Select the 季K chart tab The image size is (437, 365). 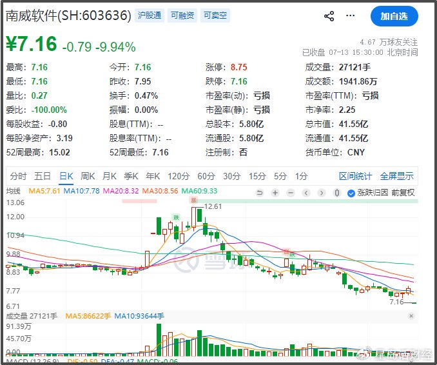tap(131, 176)
